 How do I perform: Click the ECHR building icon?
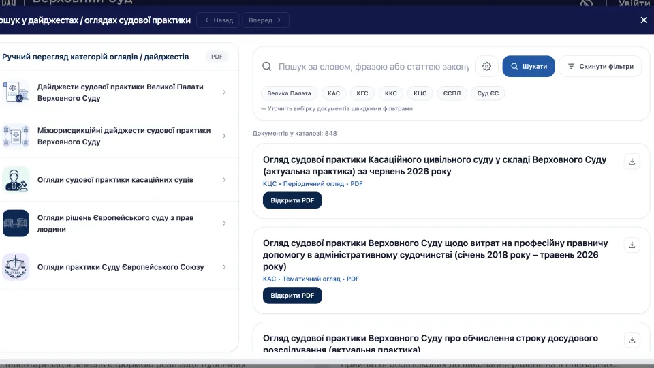[16, 224]
